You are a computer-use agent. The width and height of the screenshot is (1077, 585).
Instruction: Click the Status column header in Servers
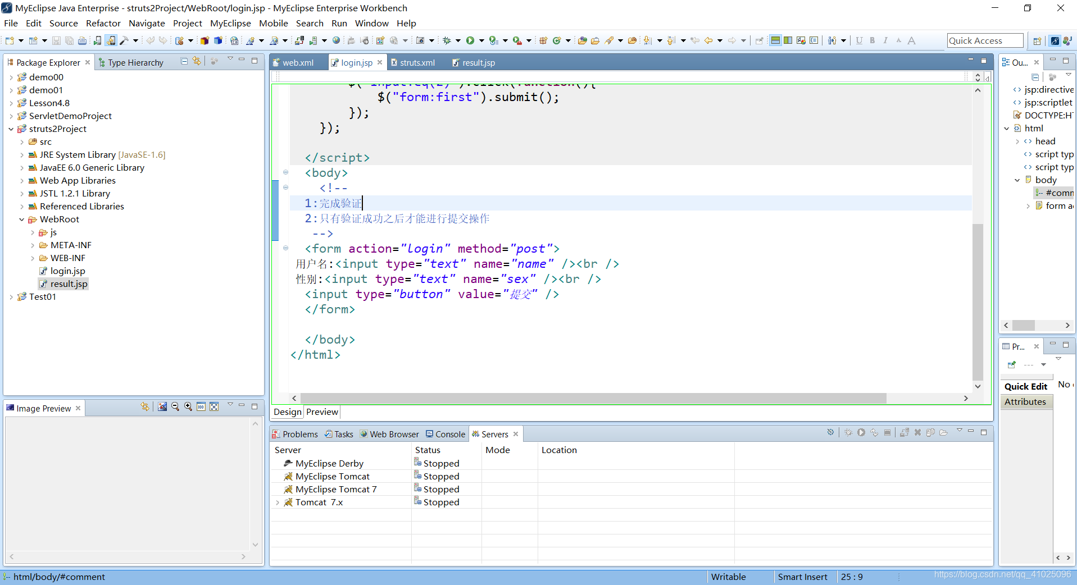[x=428, y=450]
